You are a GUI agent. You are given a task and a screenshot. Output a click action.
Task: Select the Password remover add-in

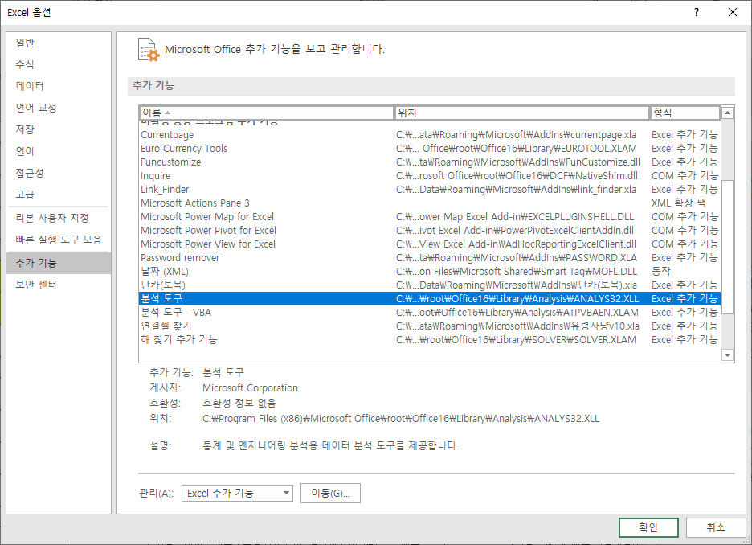tap(429, 257)
